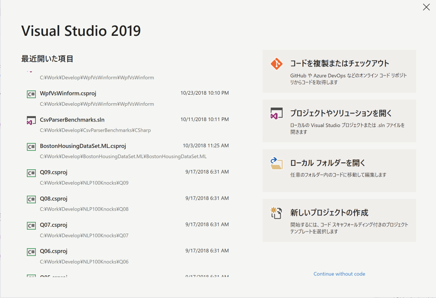Screen dimensions: 436x298
Task: Click the path C:¥Work¥Develop¥NLP100Knocks¥Q08
Action: (84, 209)
